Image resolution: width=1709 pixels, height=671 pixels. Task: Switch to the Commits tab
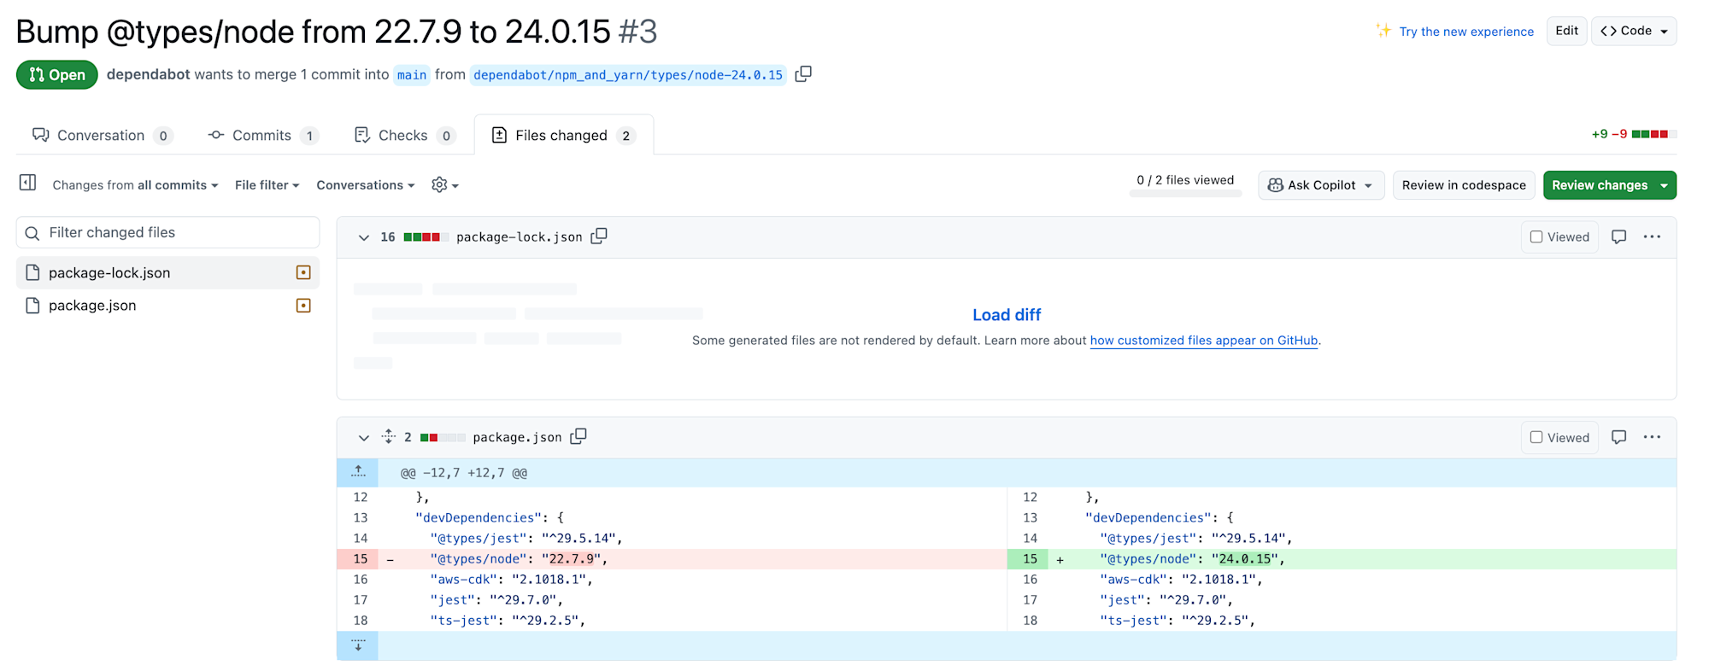point(263,135)
